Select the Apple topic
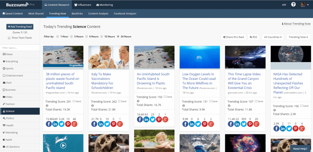 [x=20, y=140]
